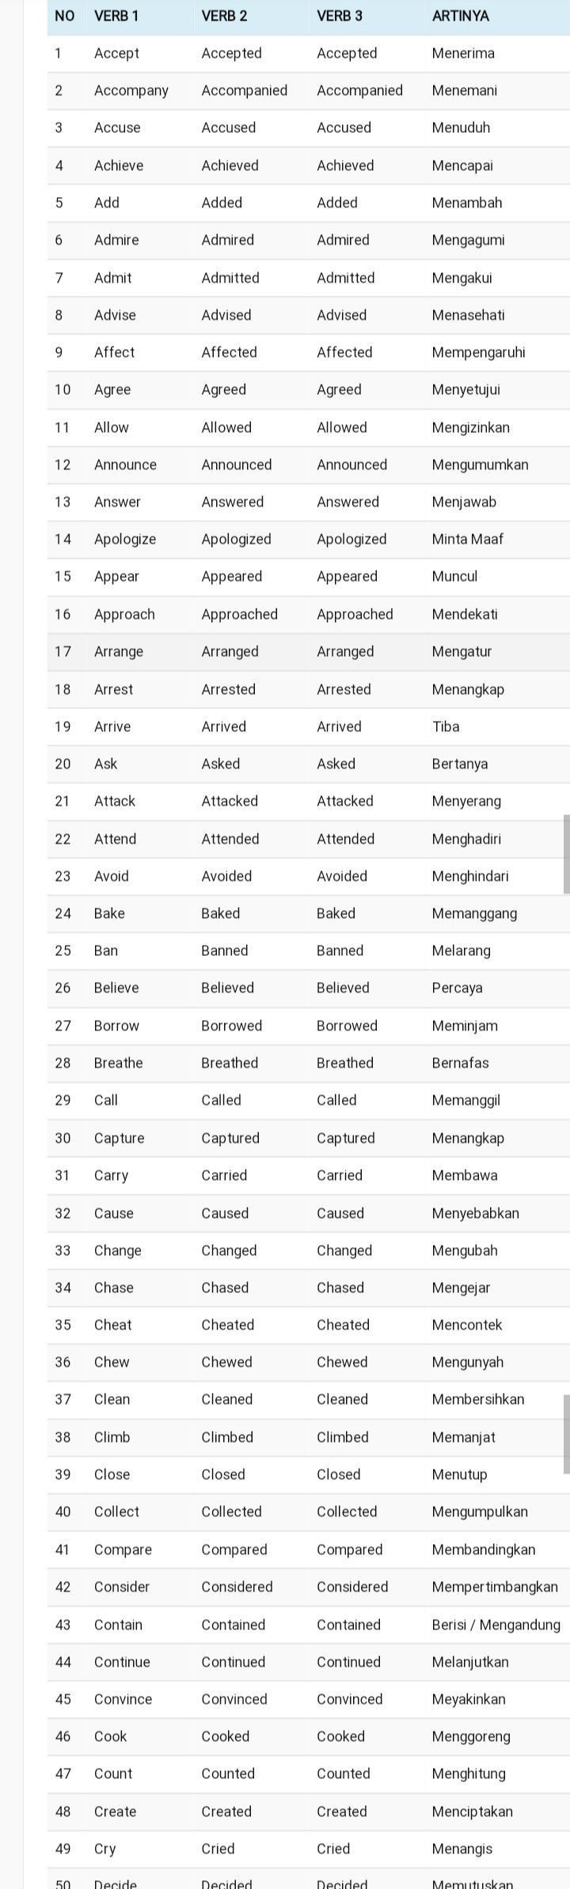Image resolution: width=570 pixels, height=1889 pixels.
Task: Click the meaning Mempengaruhi
Action: pyautogui.click(x=478, y=352)
